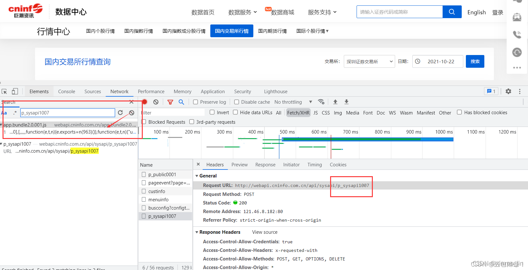The height and width of the screenshot is (270, 528).
Task: Open network conditions wifi icon
Action: [x=321, y=102]
